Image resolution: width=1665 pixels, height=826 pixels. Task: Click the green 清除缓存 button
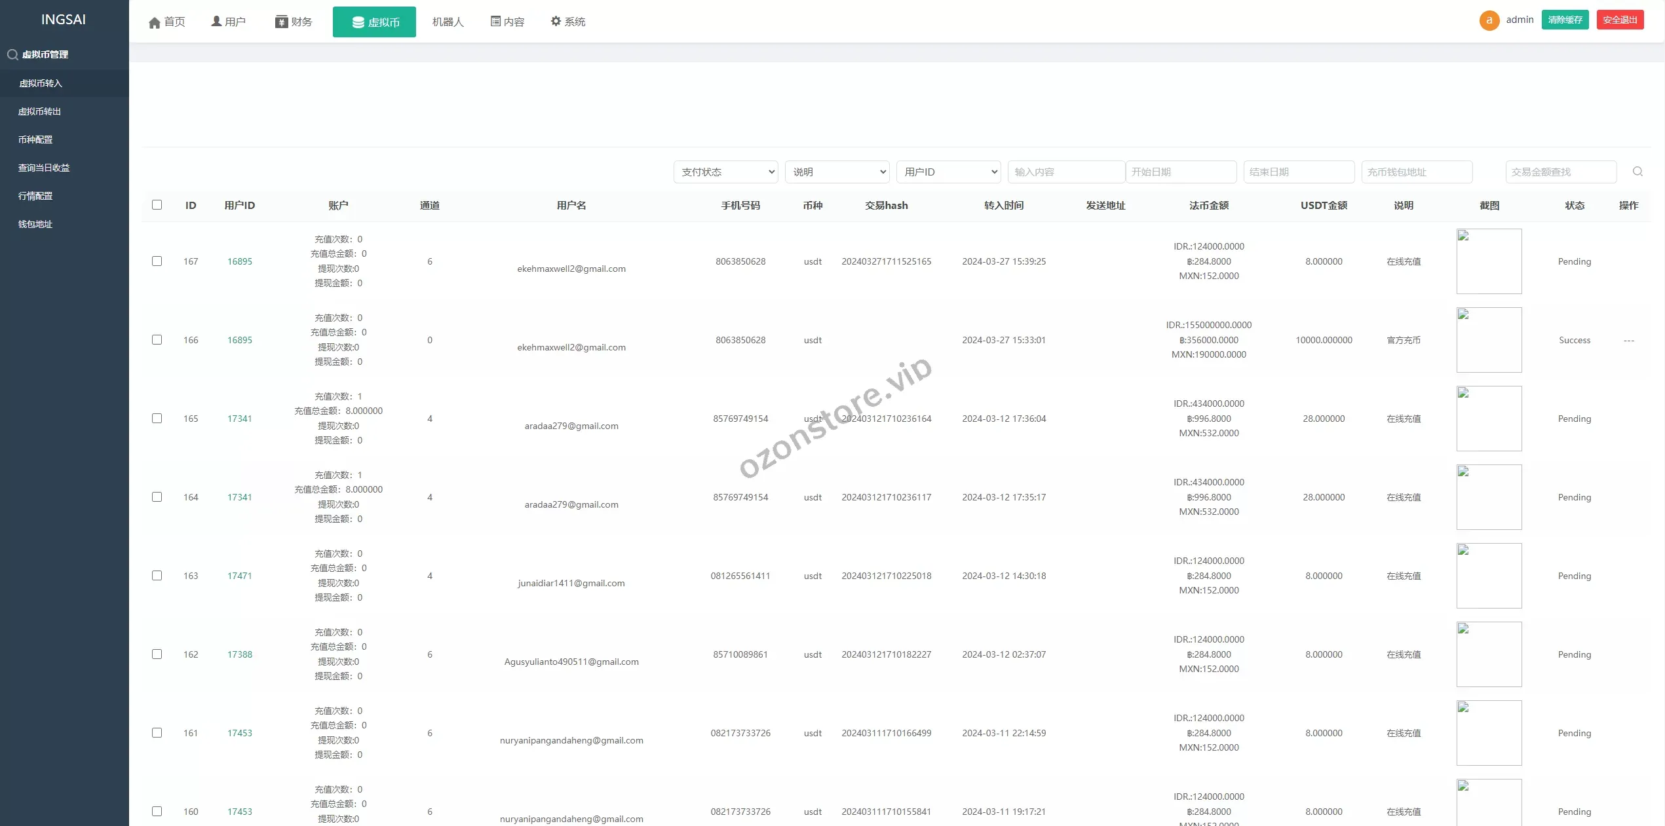pyautogui.click(x=1565, y=20)
